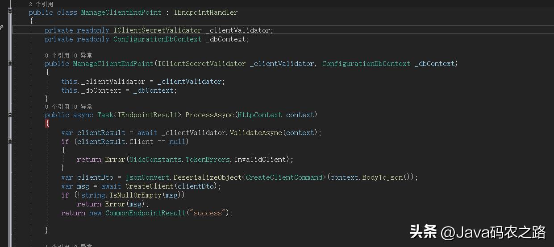Open the "2 个引用" references link
This screenshot has width=554, height=247.
(41, 4)
